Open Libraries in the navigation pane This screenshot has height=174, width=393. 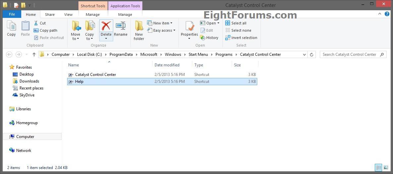tap(23, 109)
